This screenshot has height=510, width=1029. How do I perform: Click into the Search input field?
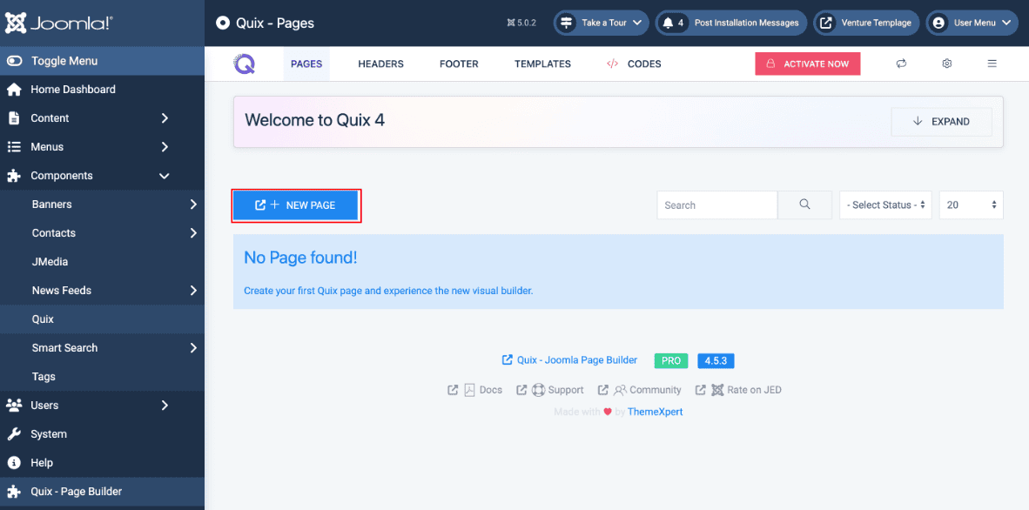point(716,205)
